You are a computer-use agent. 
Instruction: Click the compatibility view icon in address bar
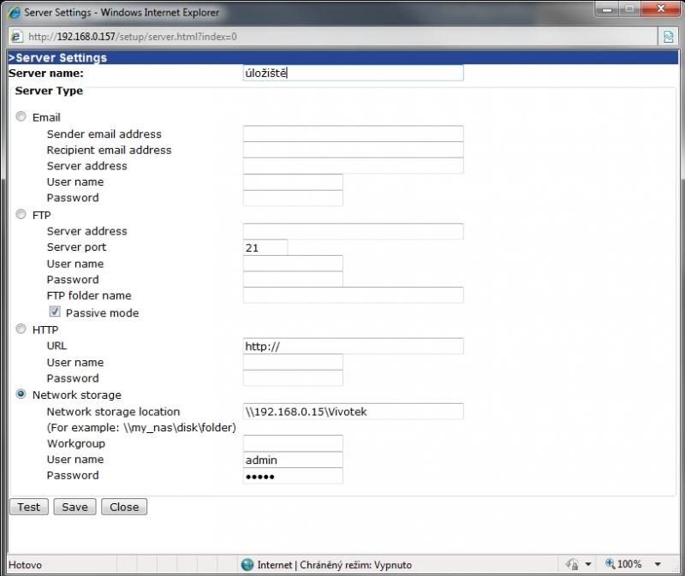coord(668,37)
